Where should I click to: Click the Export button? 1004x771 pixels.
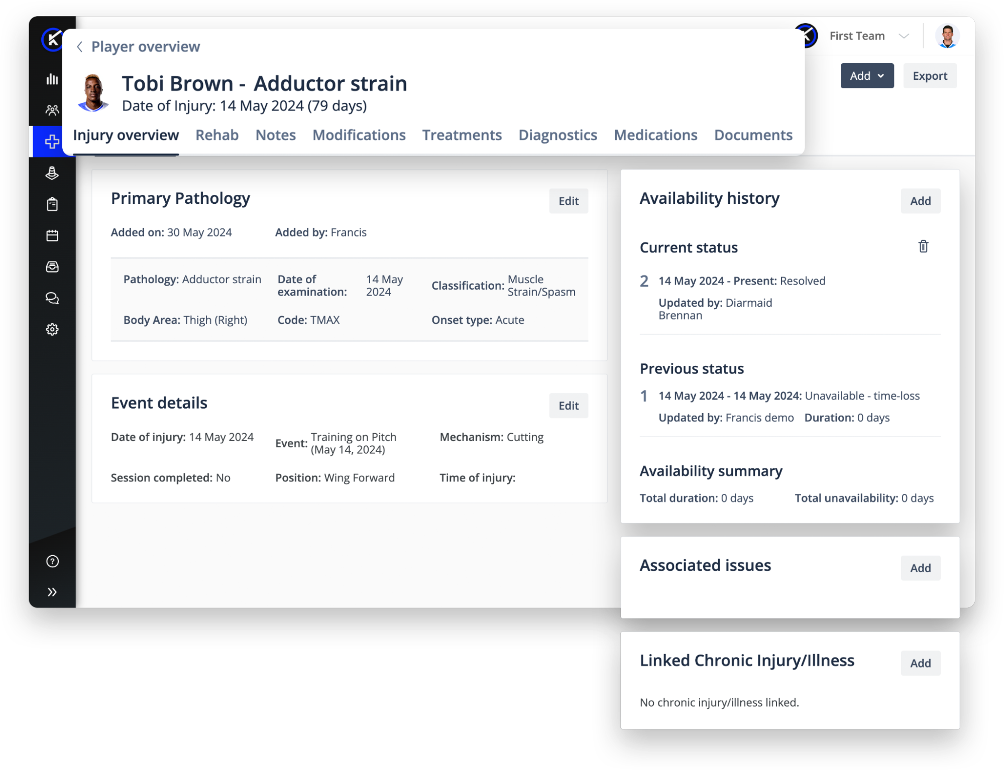(x=930, y=76)
